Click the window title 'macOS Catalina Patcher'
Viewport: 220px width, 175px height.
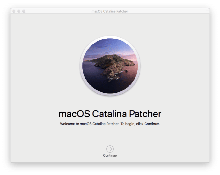point(110,11)
